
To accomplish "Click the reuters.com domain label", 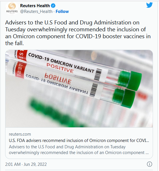I will (20, 134).
